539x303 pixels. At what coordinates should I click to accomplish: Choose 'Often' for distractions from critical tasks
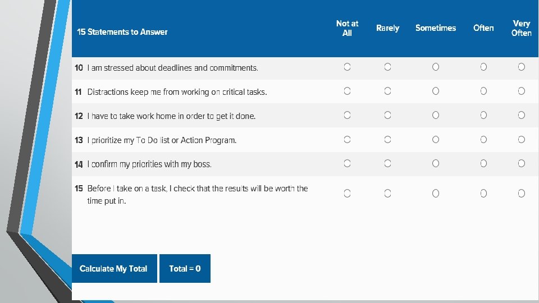coord(483,91)
